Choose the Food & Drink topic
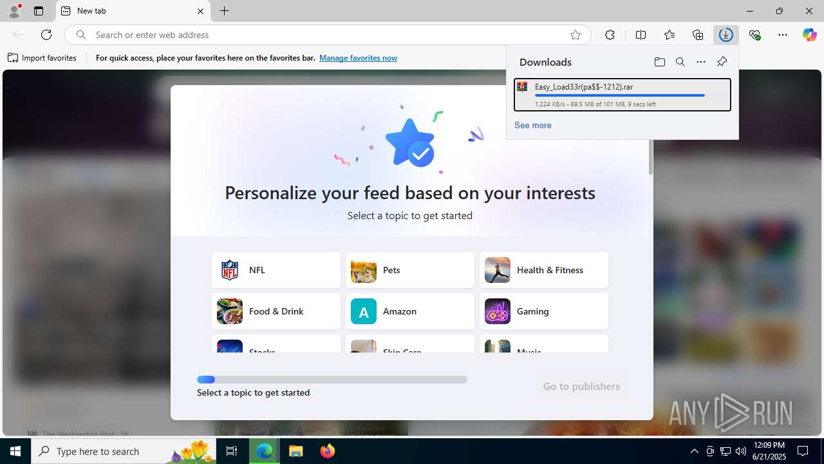Screen dimensions: 824x464 pos(276,311)
